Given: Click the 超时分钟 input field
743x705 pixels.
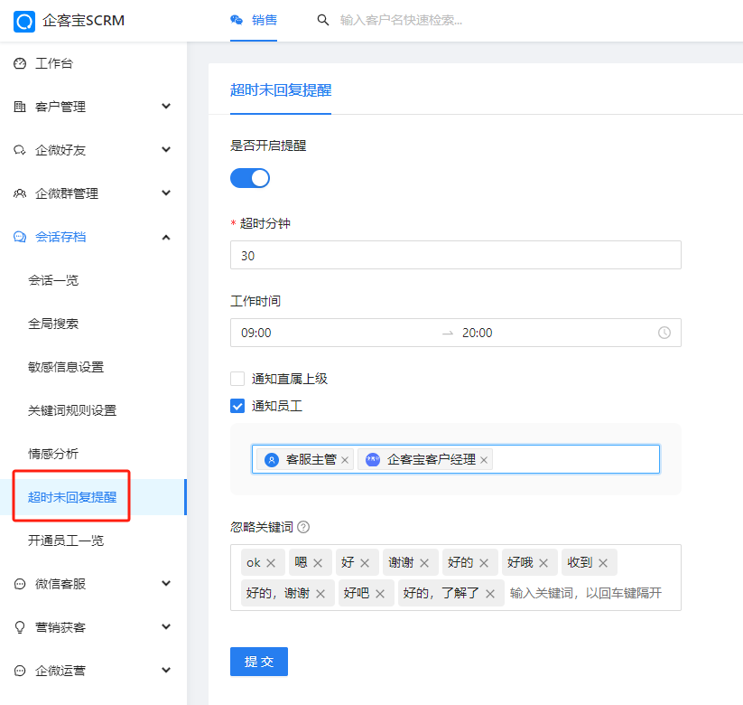Looking at the screenshot, I should coord(456,255).
